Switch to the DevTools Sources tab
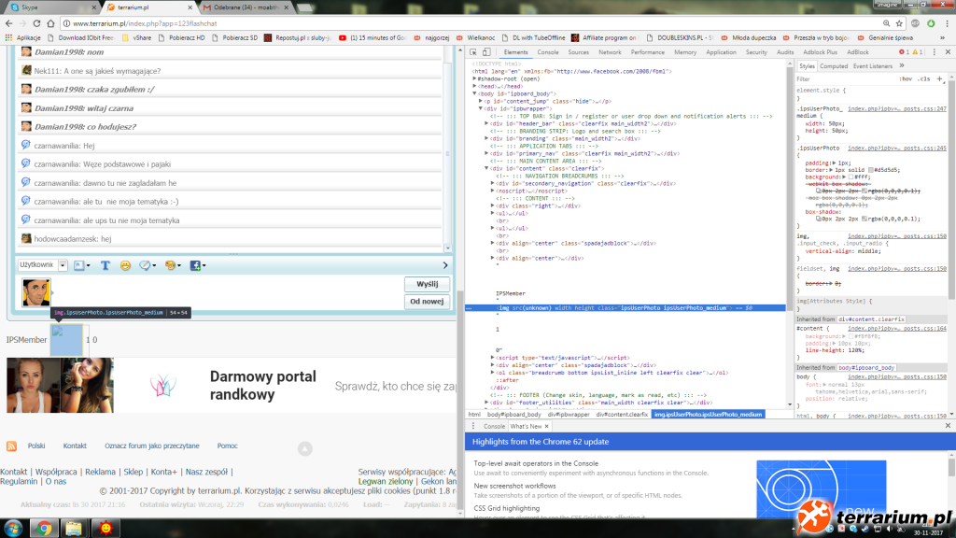This screenshot has width=956, height=538. pos(578,52)
